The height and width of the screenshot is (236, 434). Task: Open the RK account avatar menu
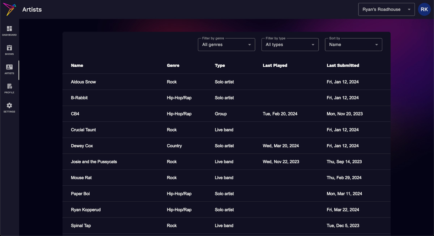coord(424,9)
